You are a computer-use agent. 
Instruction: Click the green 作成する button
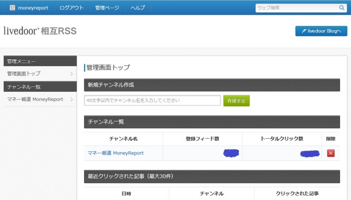tap(236, 101)
